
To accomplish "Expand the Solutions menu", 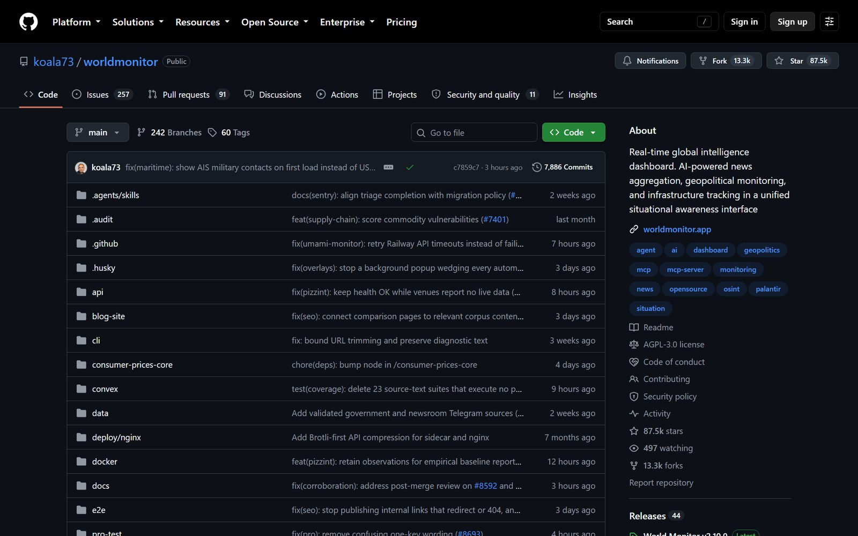I will click(138, 22).
